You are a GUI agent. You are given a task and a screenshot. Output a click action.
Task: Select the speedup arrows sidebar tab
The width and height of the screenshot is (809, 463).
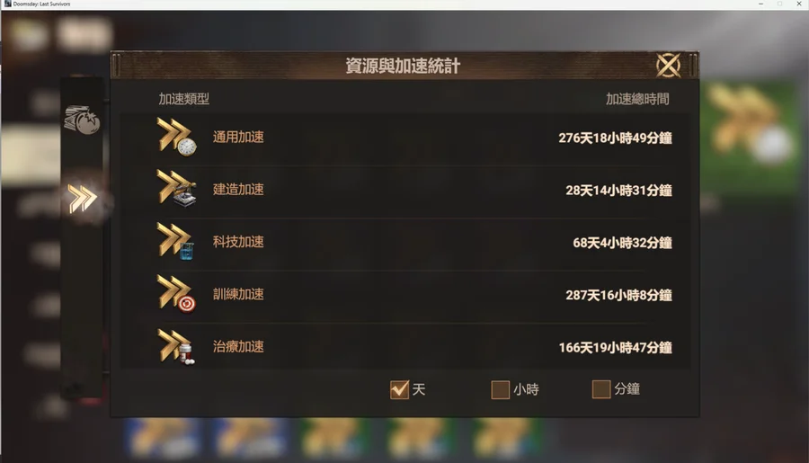click(83, 198)
